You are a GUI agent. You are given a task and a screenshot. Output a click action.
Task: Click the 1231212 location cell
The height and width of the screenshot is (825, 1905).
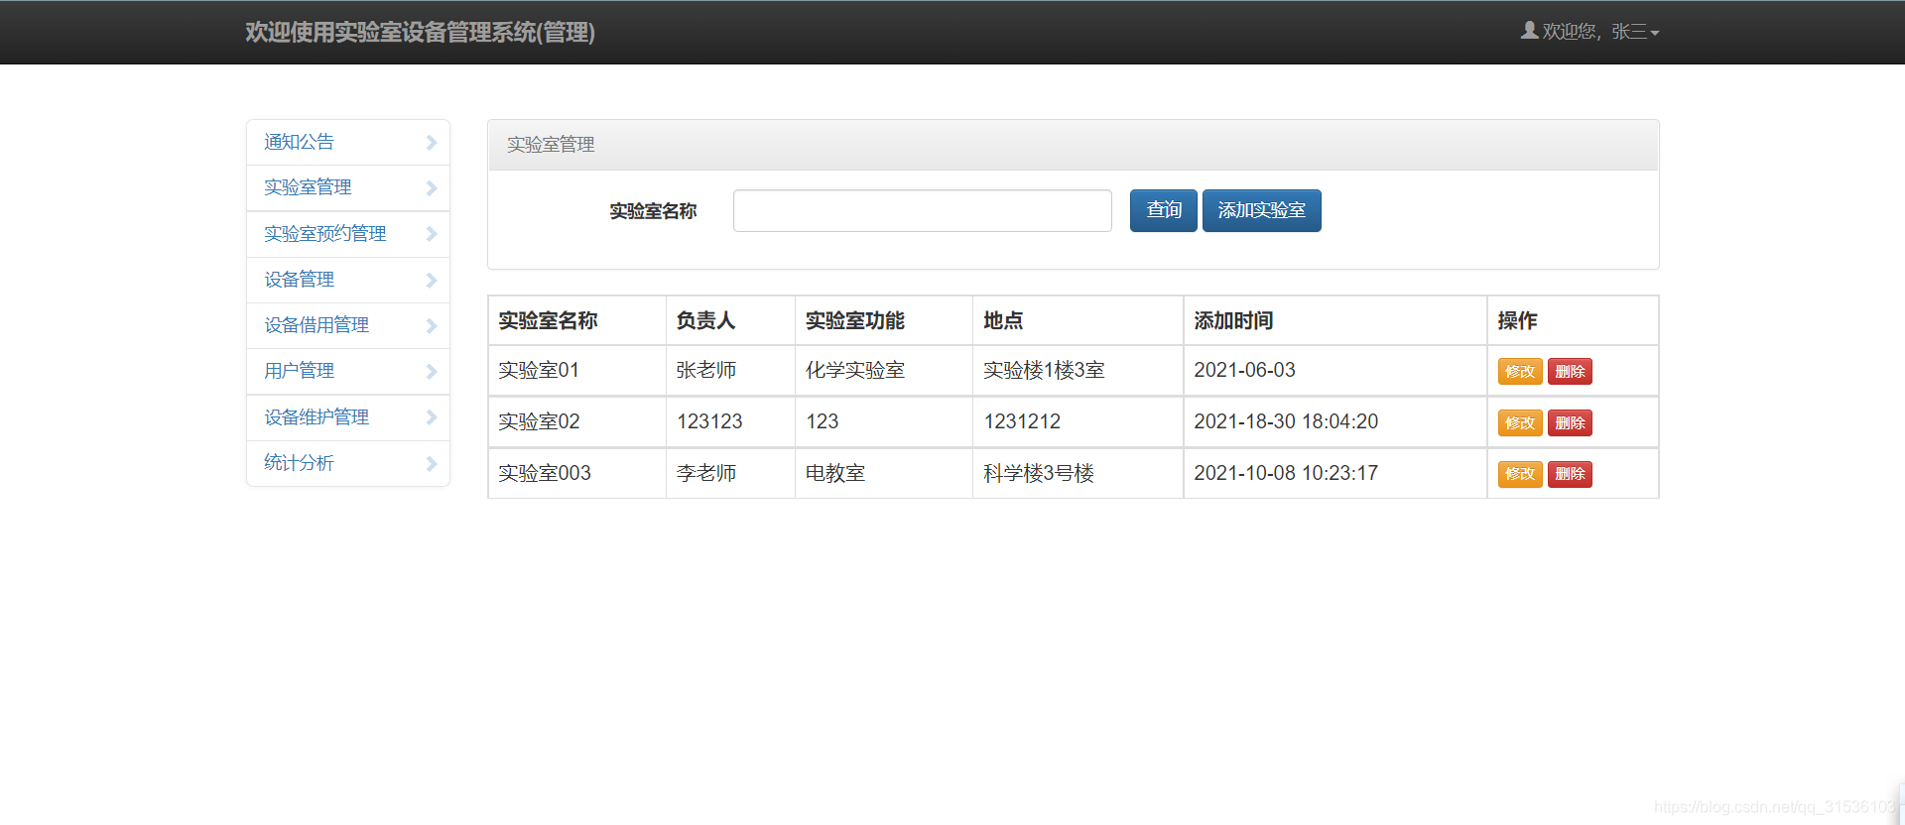(x=1078, y=422)
